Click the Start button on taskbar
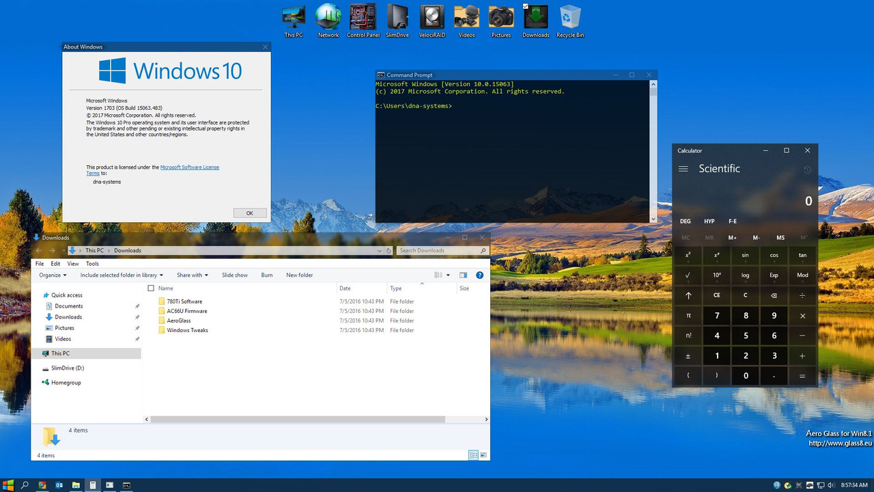Image resolution: width=874 pixels, height=492 pixels. [8, 485]
